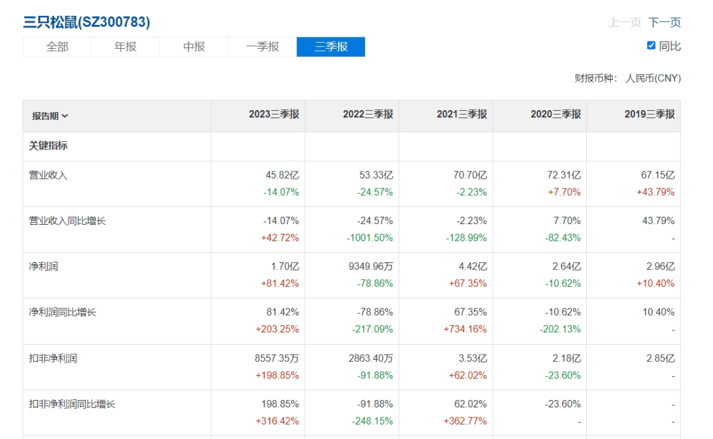Click the 上一页 previous page link

click(625, 22)
